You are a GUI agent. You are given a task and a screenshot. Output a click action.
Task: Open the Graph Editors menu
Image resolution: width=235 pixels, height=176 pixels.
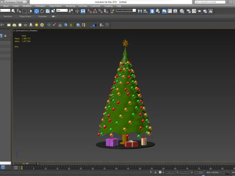click(x=55, y=6)
